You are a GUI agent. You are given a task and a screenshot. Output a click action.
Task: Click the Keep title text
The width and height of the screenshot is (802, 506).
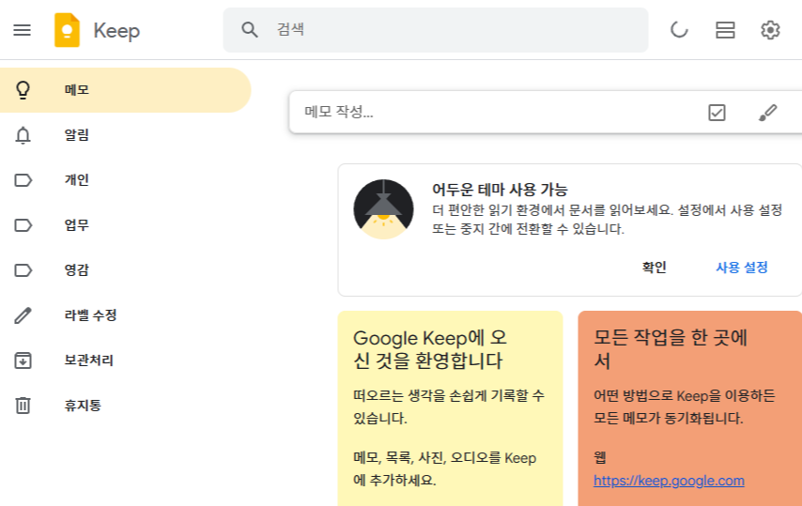116,31
